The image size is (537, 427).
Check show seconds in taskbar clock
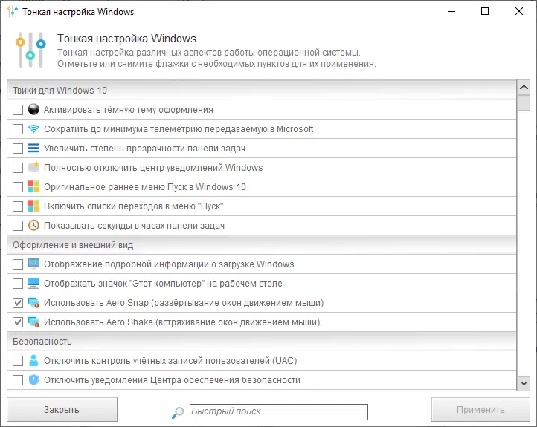(x=18, y=226)
